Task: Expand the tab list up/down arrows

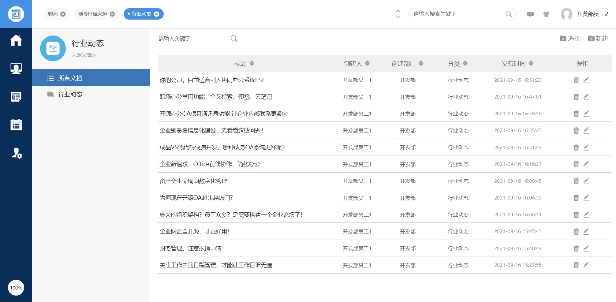Action: pyautogui.click(x=398, y=14)
